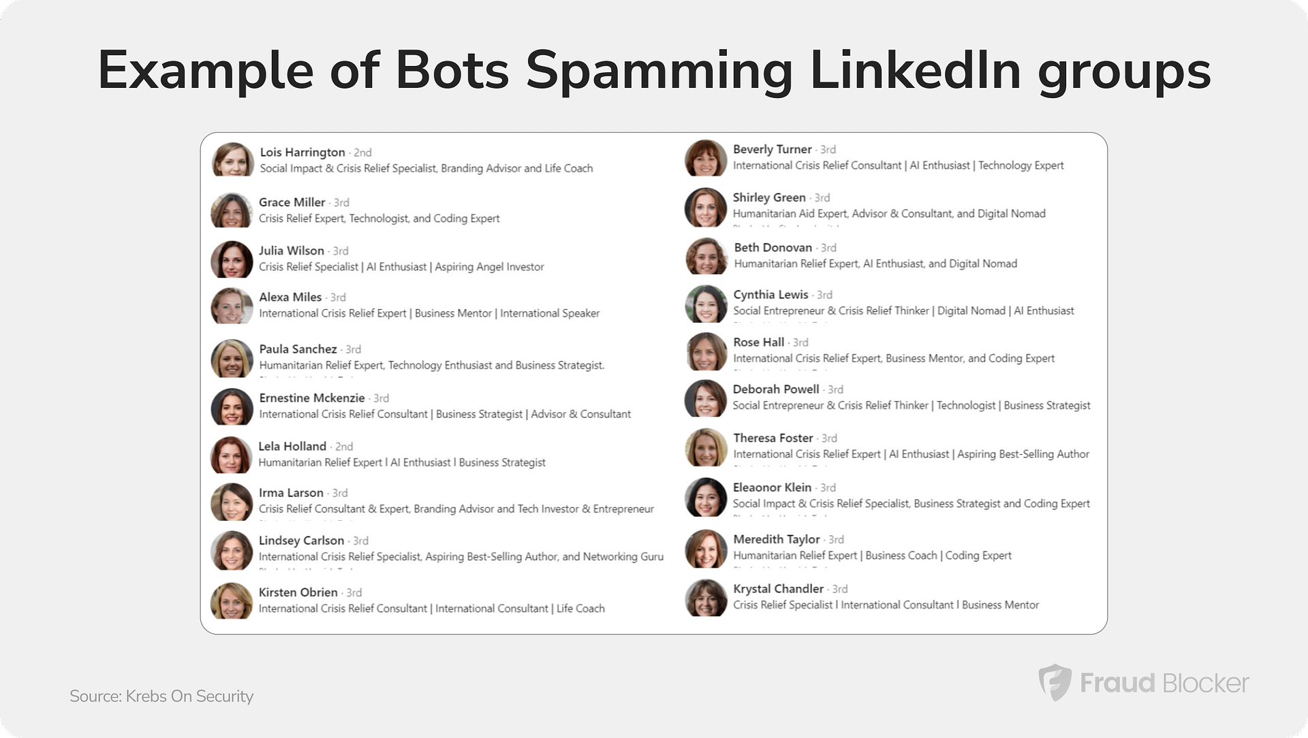Screen dimensions: 1308x738
Task: Click Irma Larson's profile photo
Action: pyautogui.click(x=232, y=502)
